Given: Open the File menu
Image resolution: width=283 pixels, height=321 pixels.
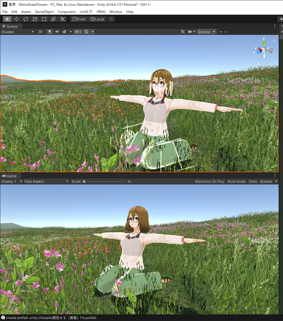Looking at the screenshot, I should (x=5, y=12).
